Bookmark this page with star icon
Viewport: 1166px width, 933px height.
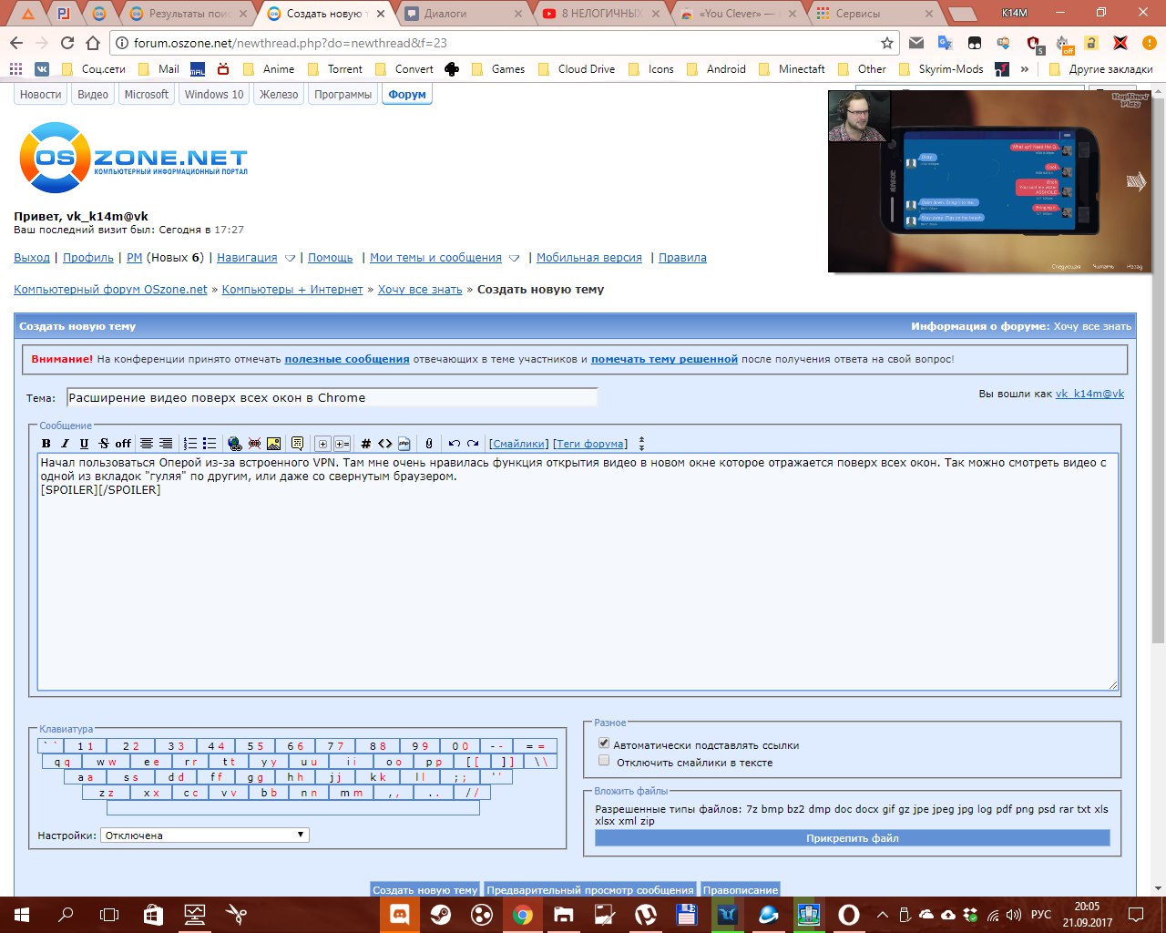click(887, 43)
